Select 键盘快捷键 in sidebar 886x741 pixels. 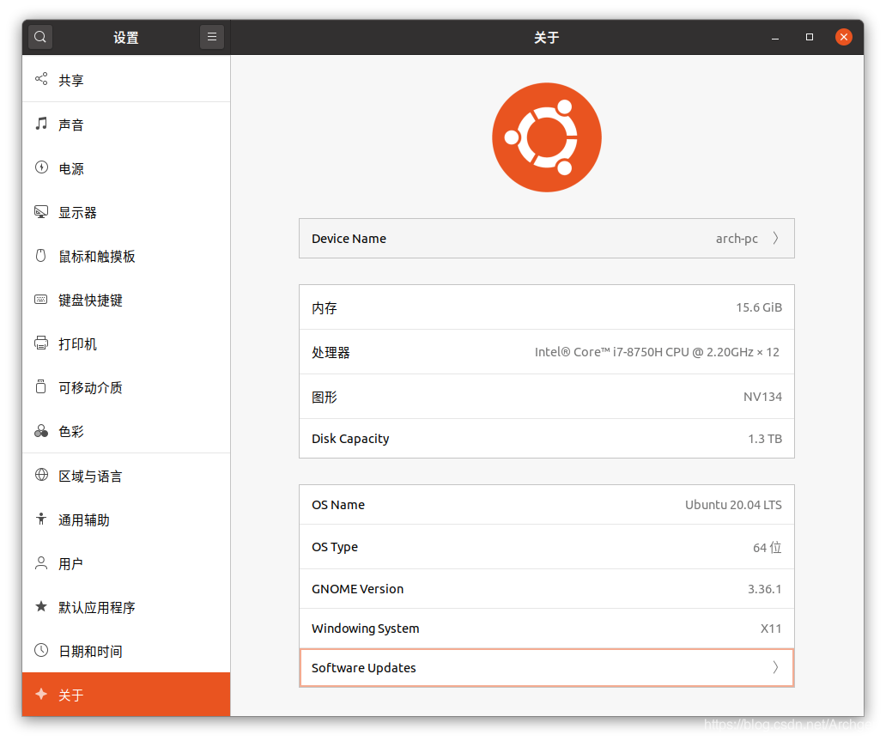click(126, 301)
